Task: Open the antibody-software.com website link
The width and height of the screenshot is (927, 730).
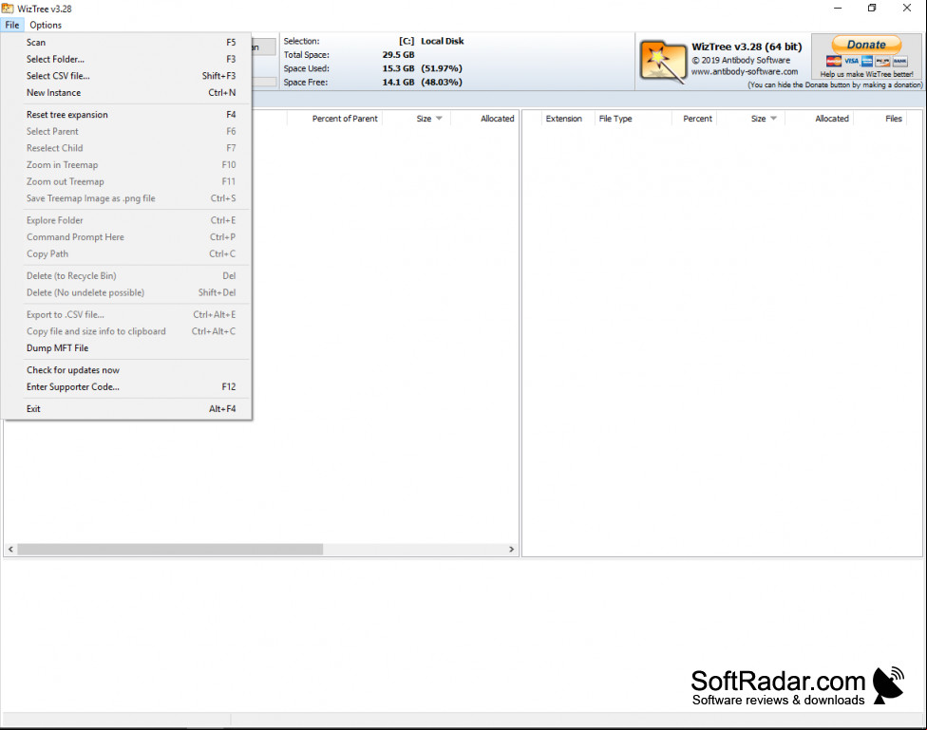Action: tap(745, 71)
